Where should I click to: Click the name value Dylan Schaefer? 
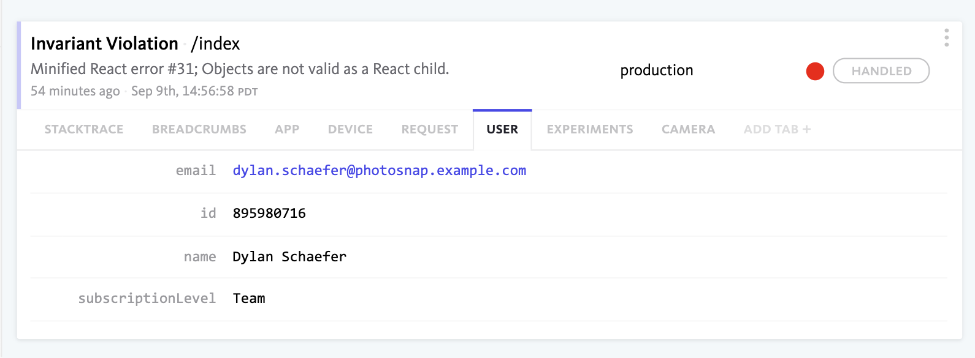tap(289, 256)
